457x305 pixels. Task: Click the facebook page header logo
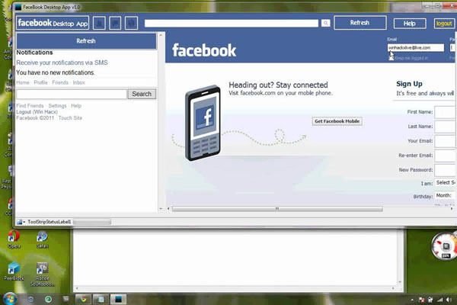click(x=204, y=50)
